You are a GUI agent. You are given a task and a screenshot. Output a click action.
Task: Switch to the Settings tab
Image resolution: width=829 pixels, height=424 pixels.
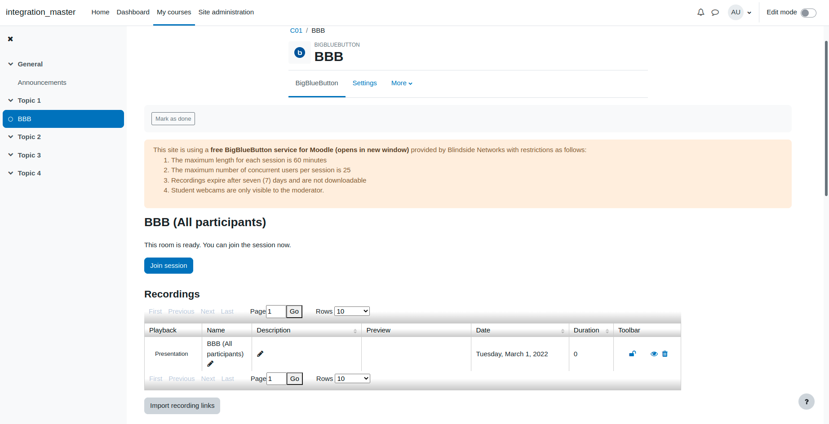(x=365, y=83)
